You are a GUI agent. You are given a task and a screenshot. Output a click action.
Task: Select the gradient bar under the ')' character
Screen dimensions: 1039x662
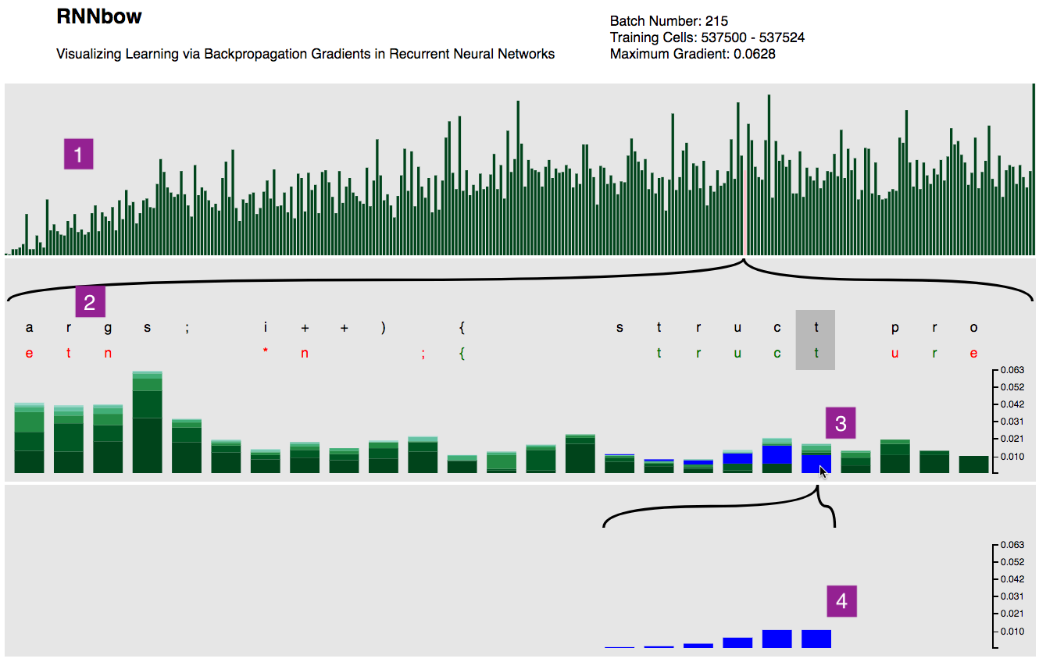[x=384, y=457]
